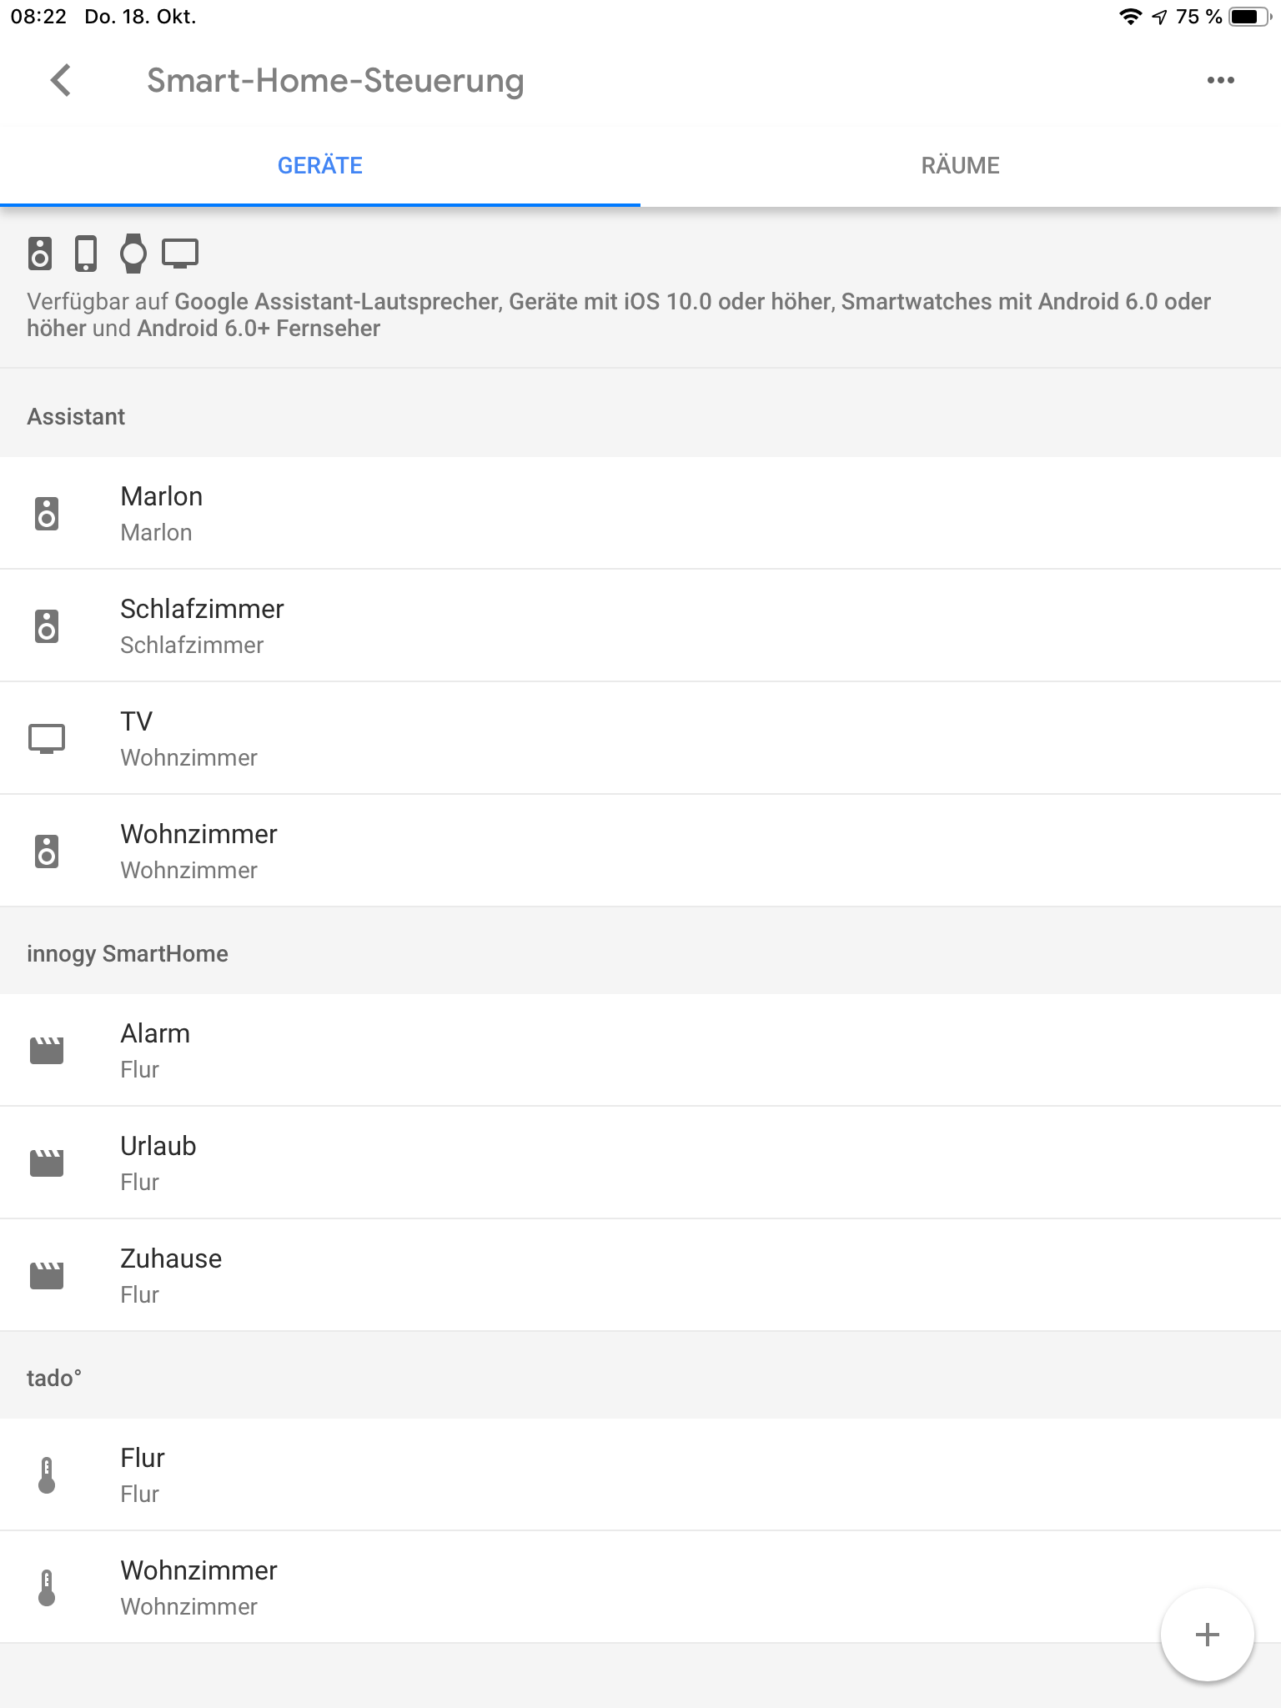Open the Wohnzimmer speaker under Assistant
The image size is (1281, 1708).
pyautogui.click(x=199, y=851)
